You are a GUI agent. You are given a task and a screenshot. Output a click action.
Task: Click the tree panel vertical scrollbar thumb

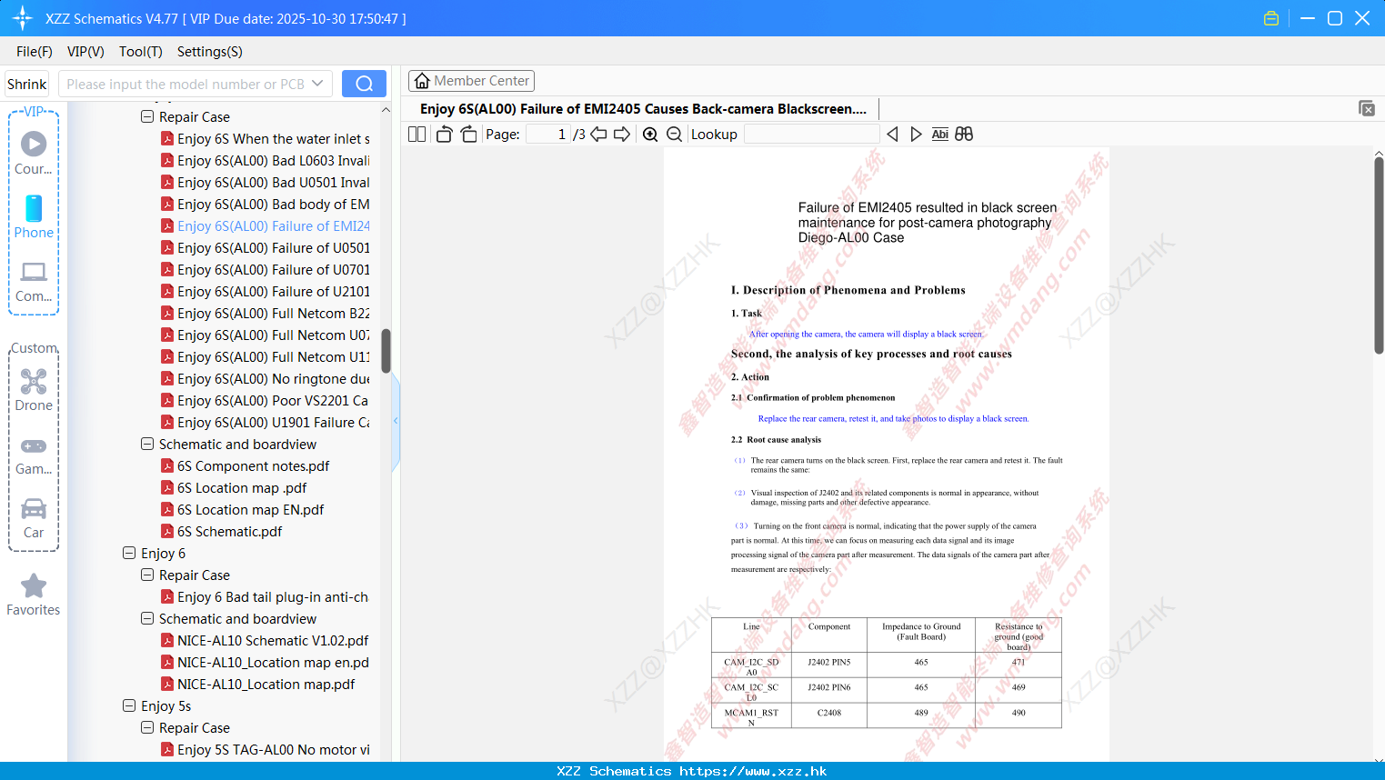click(x=386, y=351)
